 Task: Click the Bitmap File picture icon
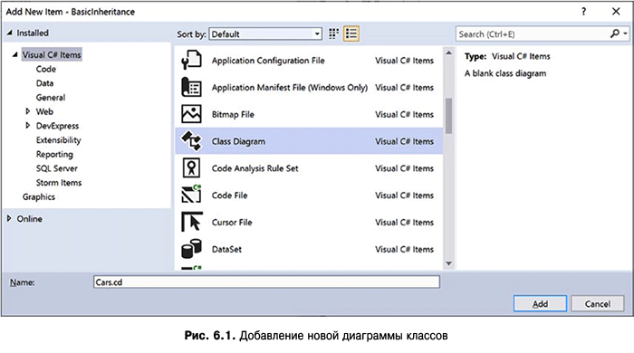[191, 114]
